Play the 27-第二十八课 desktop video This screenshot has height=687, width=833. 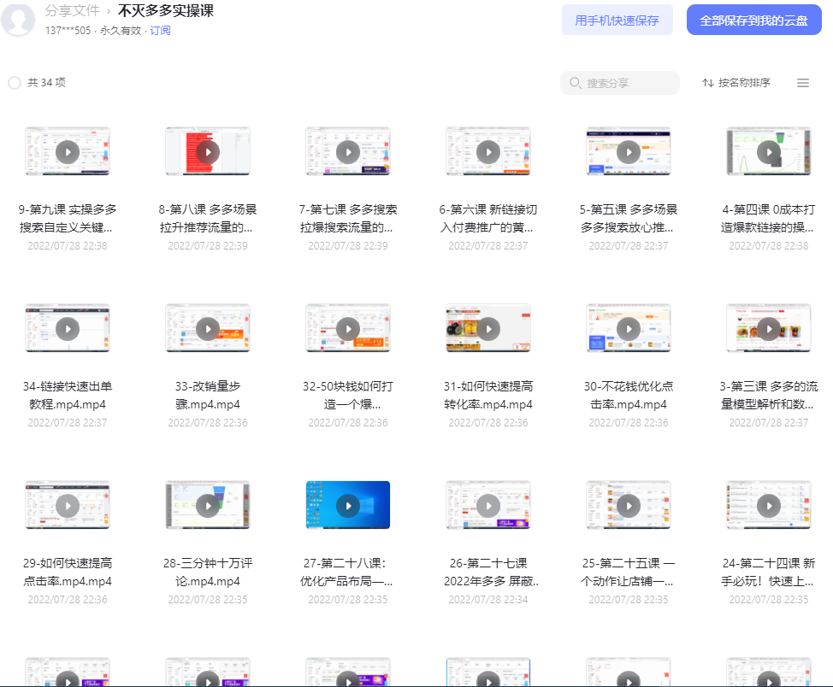[x=348, y=506]
